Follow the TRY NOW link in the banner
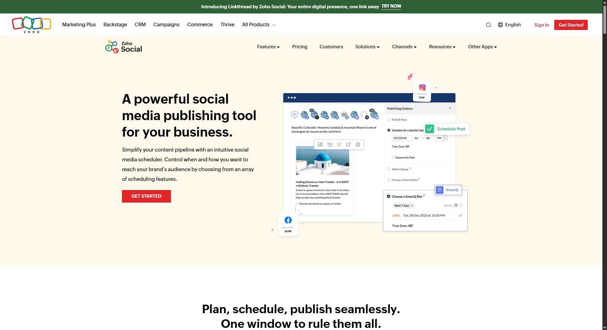 pyautogui.click(x=391, y=6)
